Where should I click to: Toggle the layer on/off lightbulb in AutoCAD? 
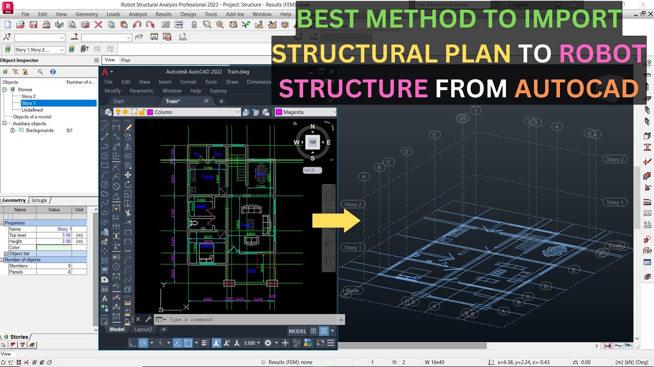(x=118, y=112)
